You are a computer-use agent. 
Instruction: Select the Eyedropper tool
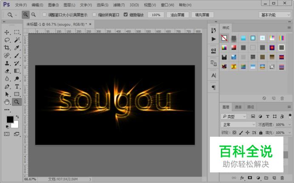click(17, 48)
